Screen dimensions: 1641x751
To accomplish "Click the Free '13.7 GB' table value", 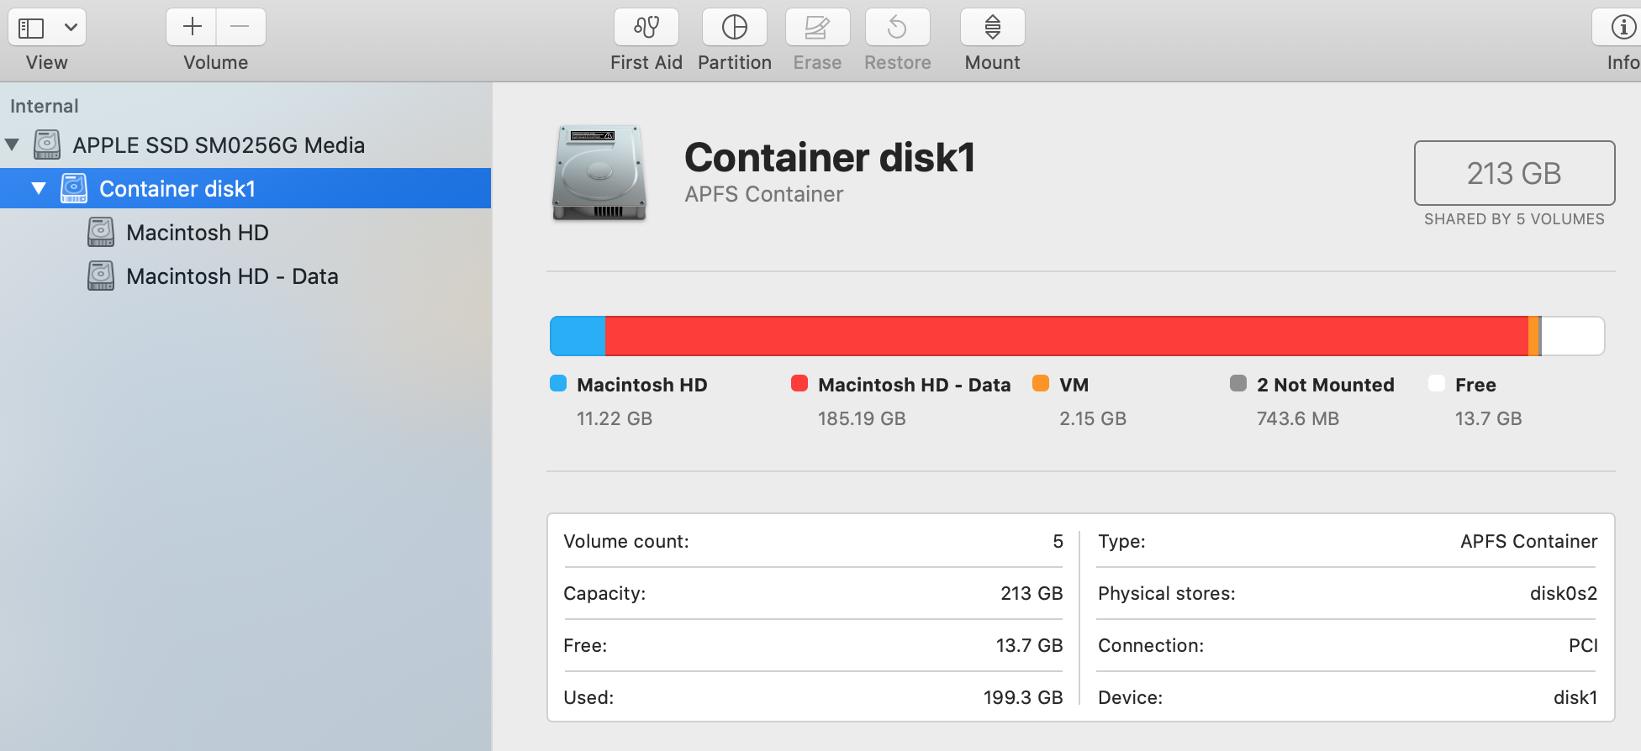I will pos(1029,645).
